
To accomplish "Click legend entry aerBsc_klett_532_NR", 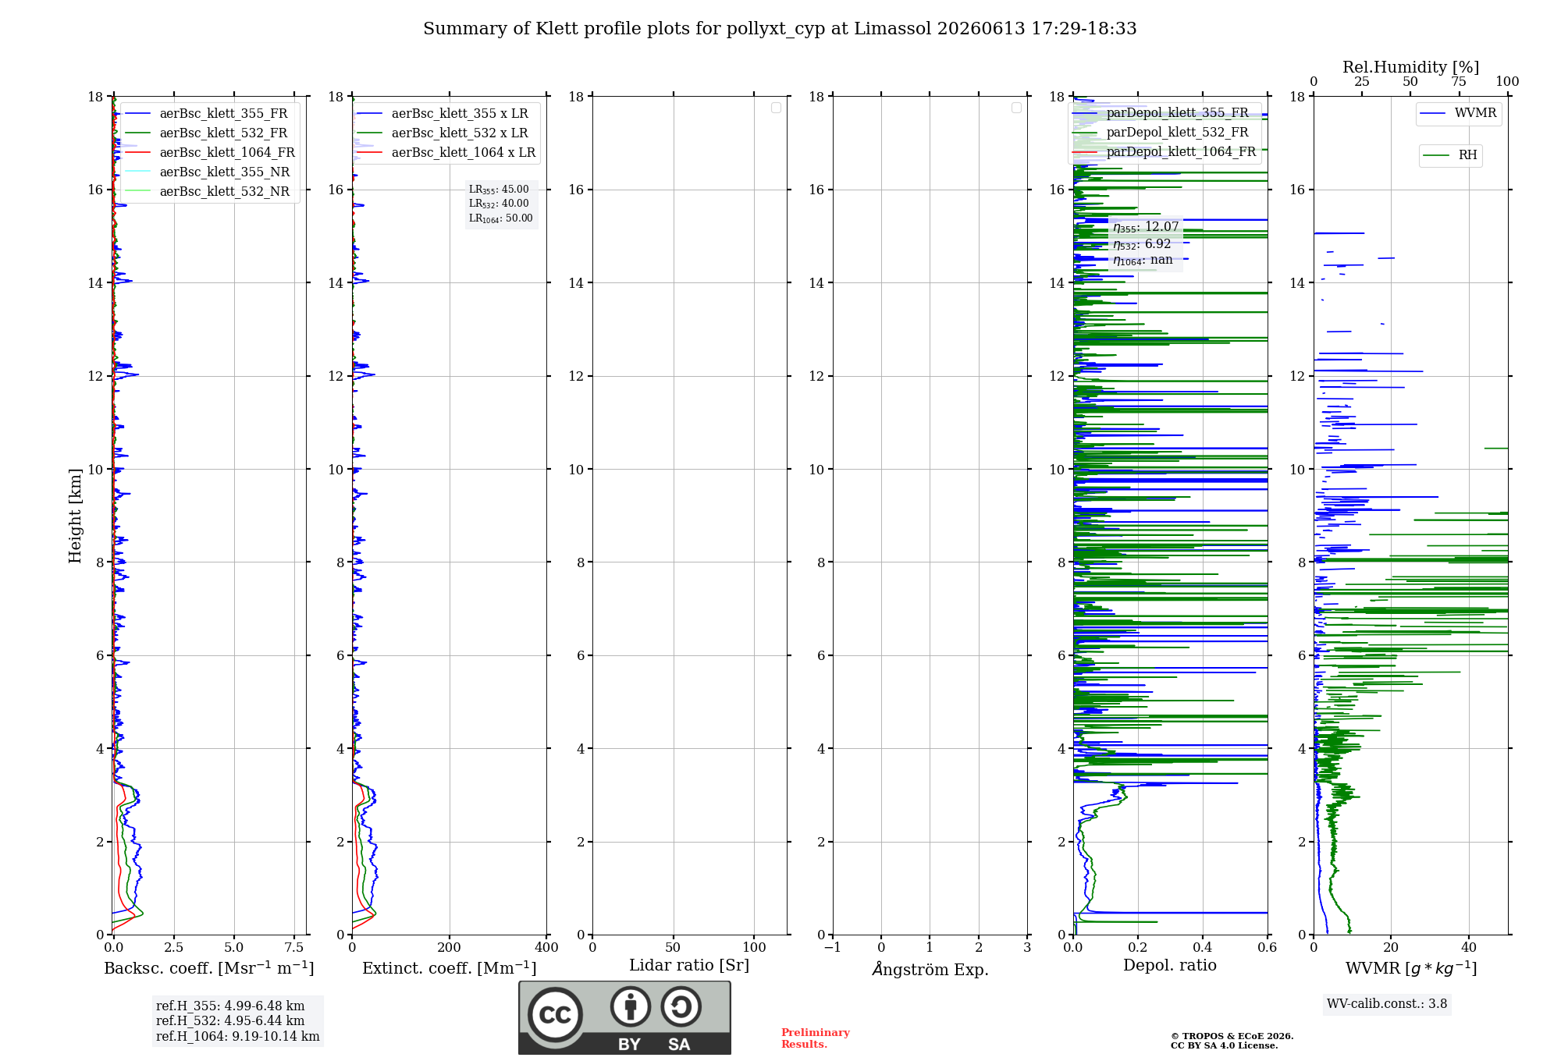I will pos(209,191).
